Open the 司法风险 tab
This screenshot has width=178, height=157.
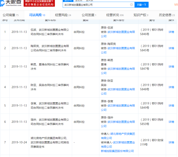(37, 15)
